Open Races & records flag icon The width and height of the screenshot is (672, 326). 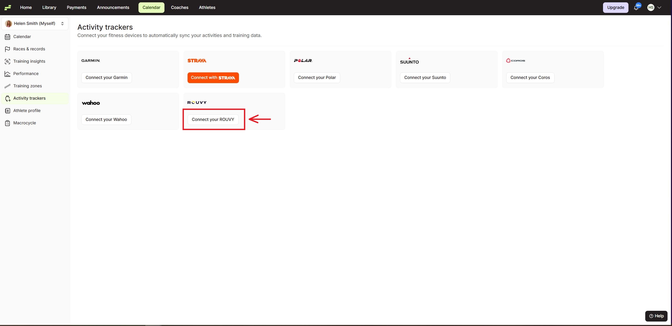(7, 49)
